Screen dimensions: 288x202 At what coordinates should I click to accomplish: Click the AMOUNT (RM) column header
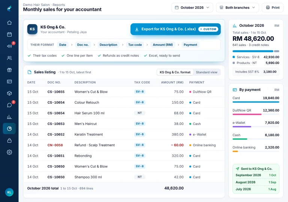pos(172,83)
